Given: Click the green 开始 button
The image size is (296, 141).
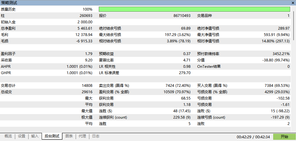Looking at the screenshot, I should 284,137.
